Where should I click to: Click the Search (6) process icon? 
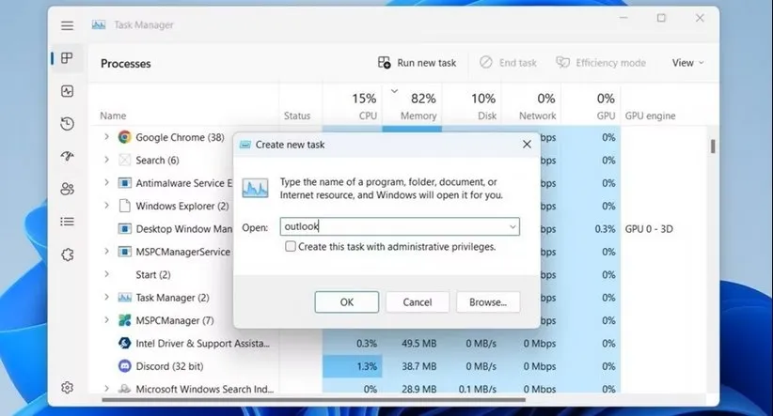[x=125, y=160]
